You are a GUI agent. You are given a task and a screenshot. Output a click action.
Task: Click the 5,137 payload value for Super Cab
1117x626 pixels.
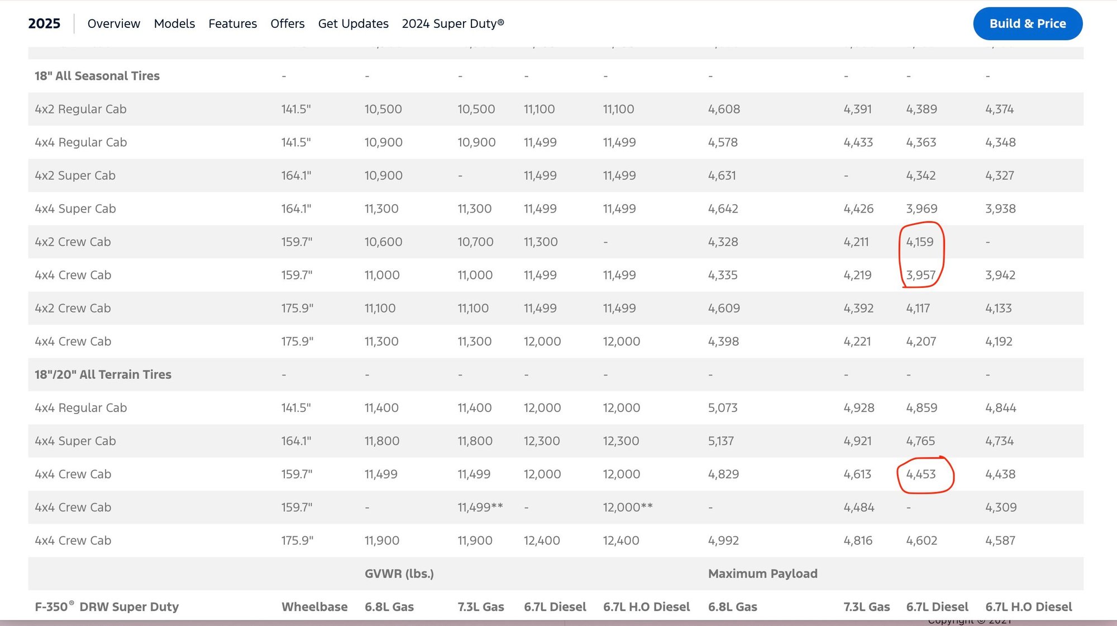coord(720,441)
